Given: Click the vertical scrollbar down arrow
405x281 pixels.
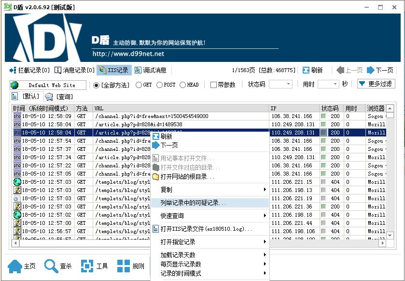Looking at the screenshot, I should (390, 235).
